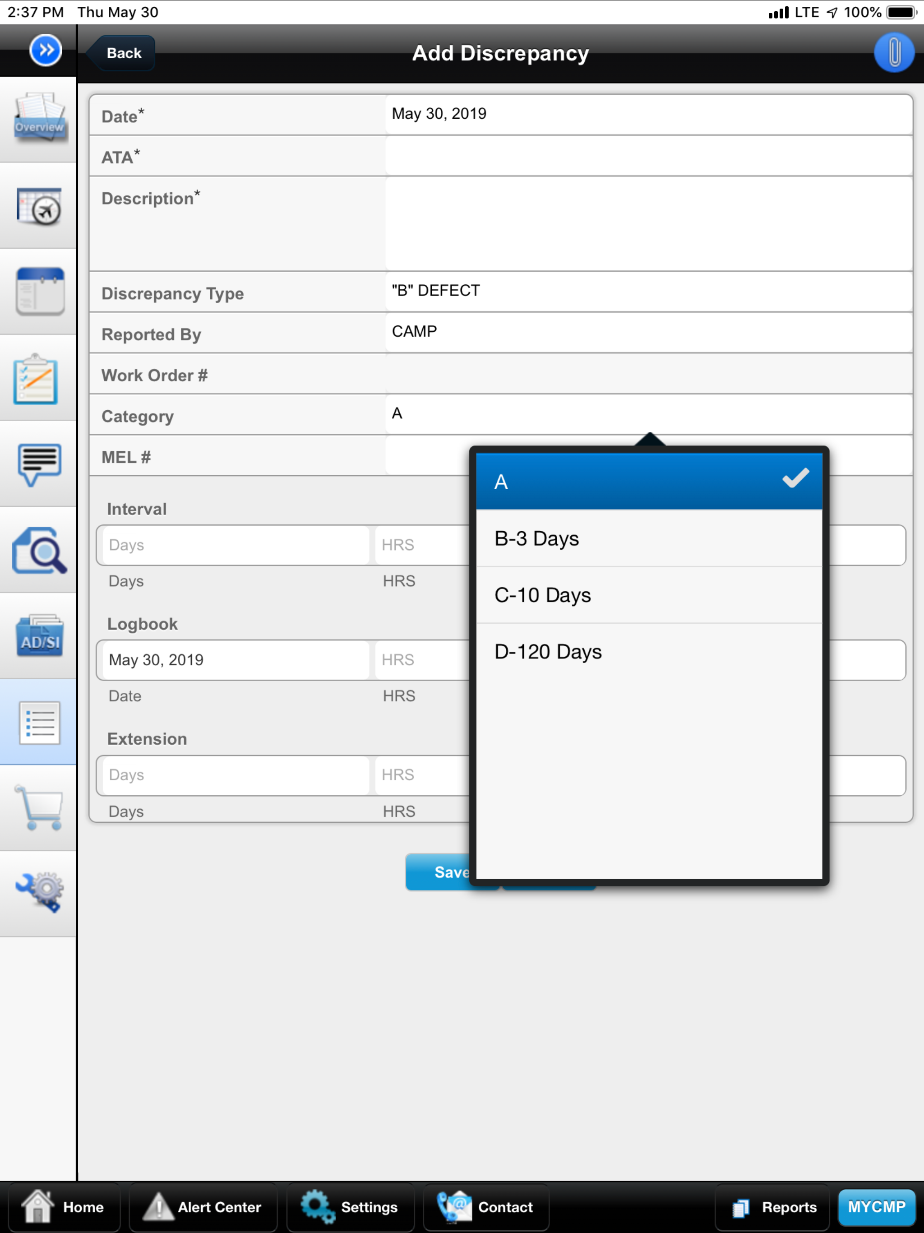Image resolution: width=924 pixels, height=1233 pixels.
Task: Open the Discrepancy Type selector
Action: pos(647,291)
